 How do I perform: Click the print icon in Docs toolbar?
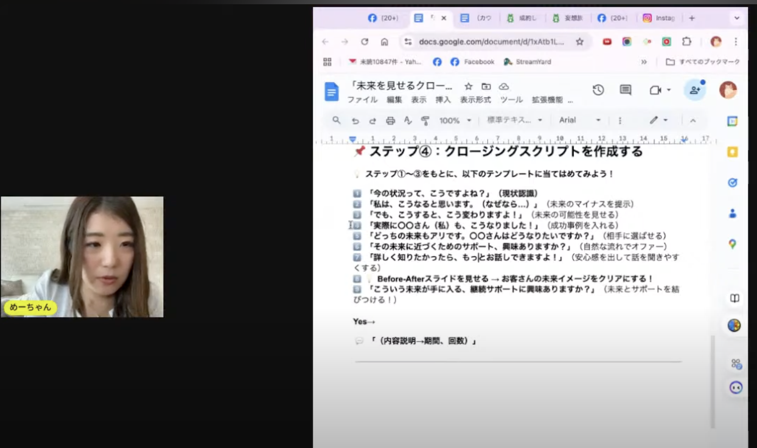[x=390, y=120]
